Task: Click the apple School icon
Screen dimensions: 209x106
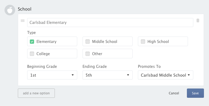Action: point(10,10)
